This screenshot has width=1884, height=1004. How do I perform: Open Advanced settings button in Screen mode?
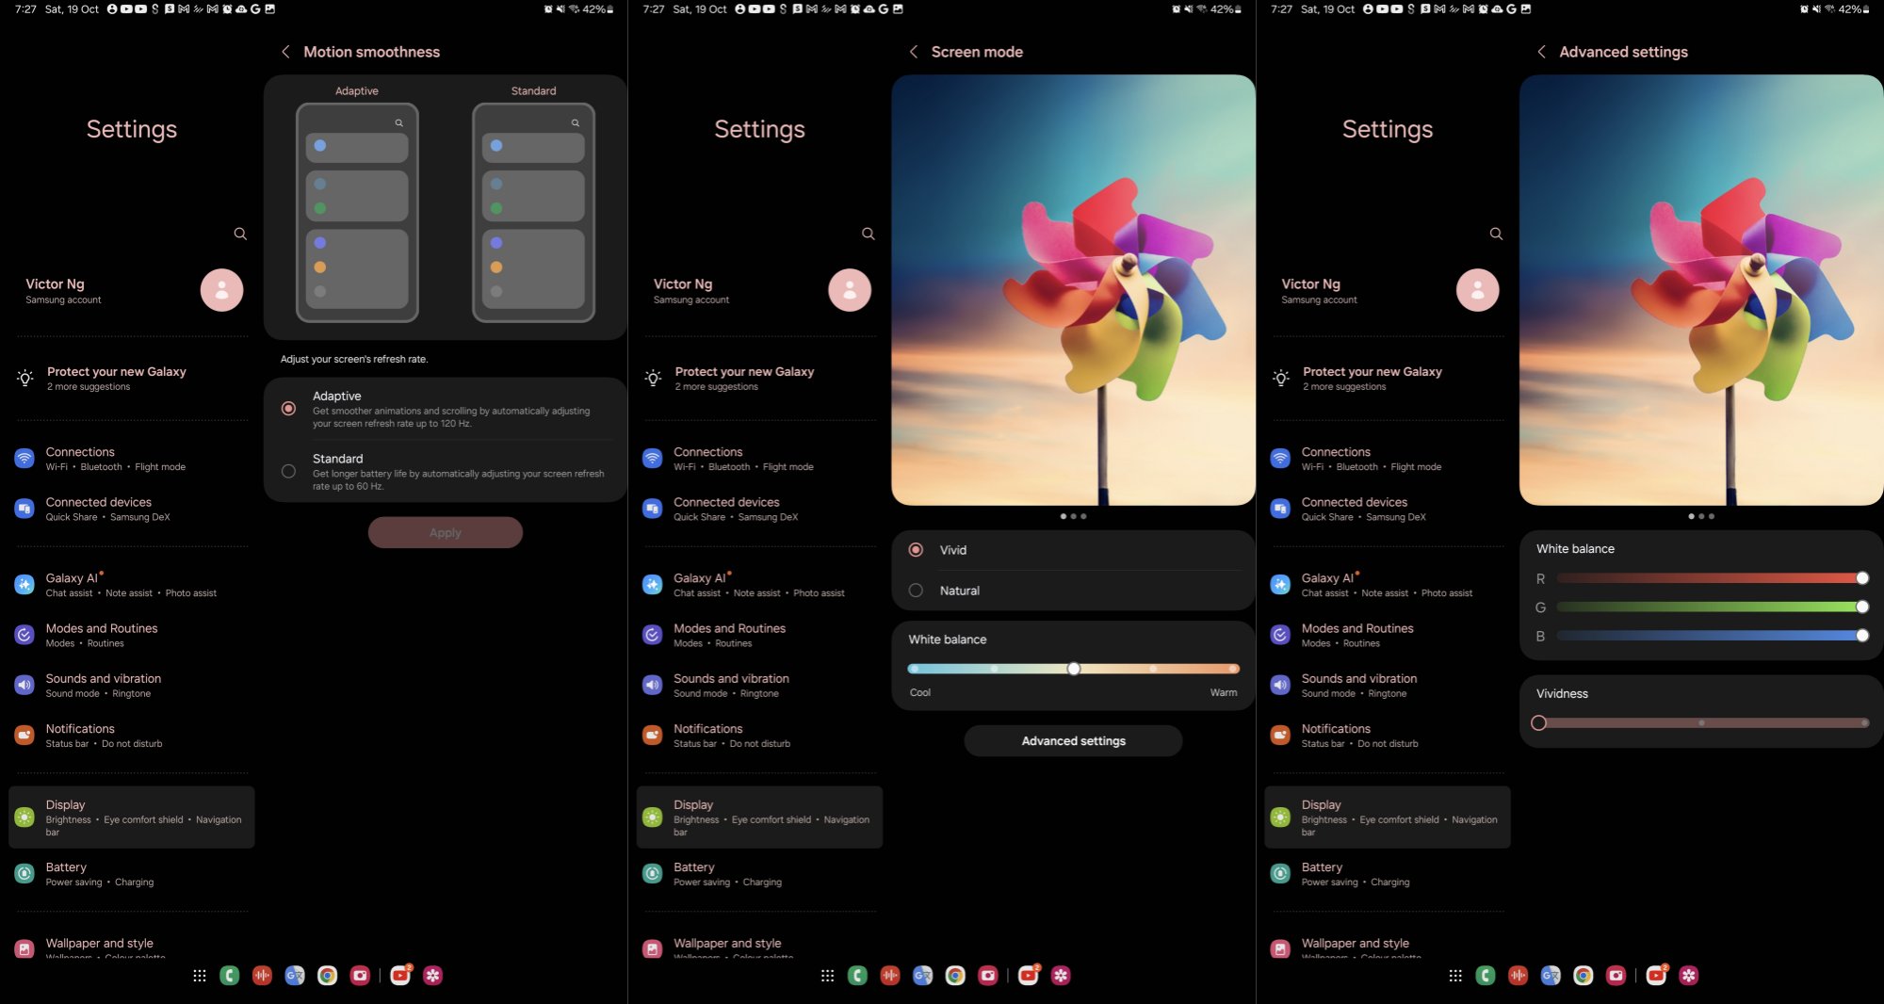click(x=1073, y=741)
